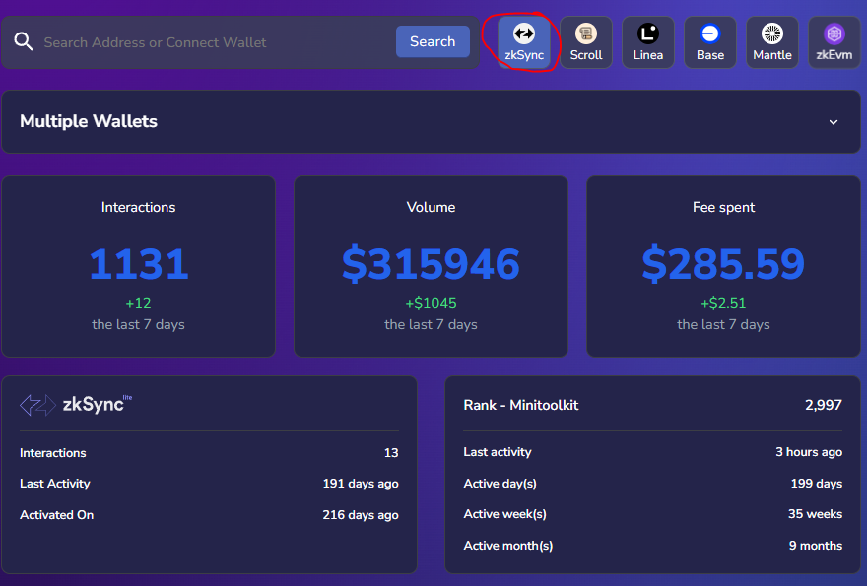The height and width of the screenshot is (586, 867).
Task: Click the Fee spent card title
Action: [x=723, y=207]
